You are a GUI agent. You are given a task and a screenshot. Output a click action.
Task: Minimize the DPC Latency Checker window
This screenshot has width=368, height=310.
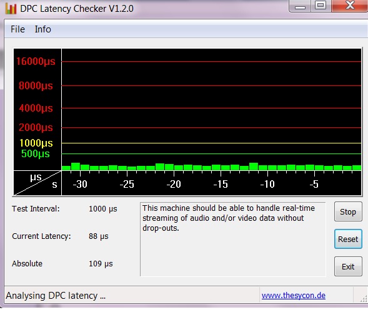[300, 6]
